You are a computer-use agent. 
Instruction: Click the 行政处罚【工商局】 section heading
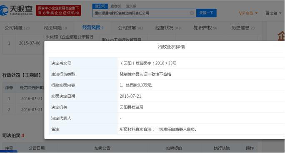pos(22,75)
